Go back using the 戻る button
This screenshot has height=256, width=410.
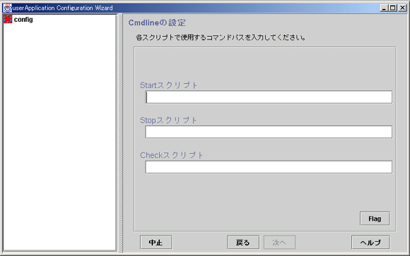[x=243, y=242]
